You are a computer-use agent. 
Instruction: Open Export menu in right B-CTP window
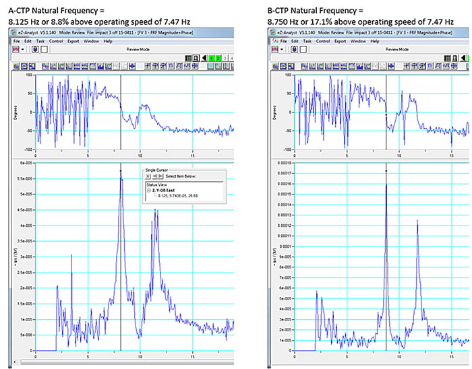[x=340, y=41]
